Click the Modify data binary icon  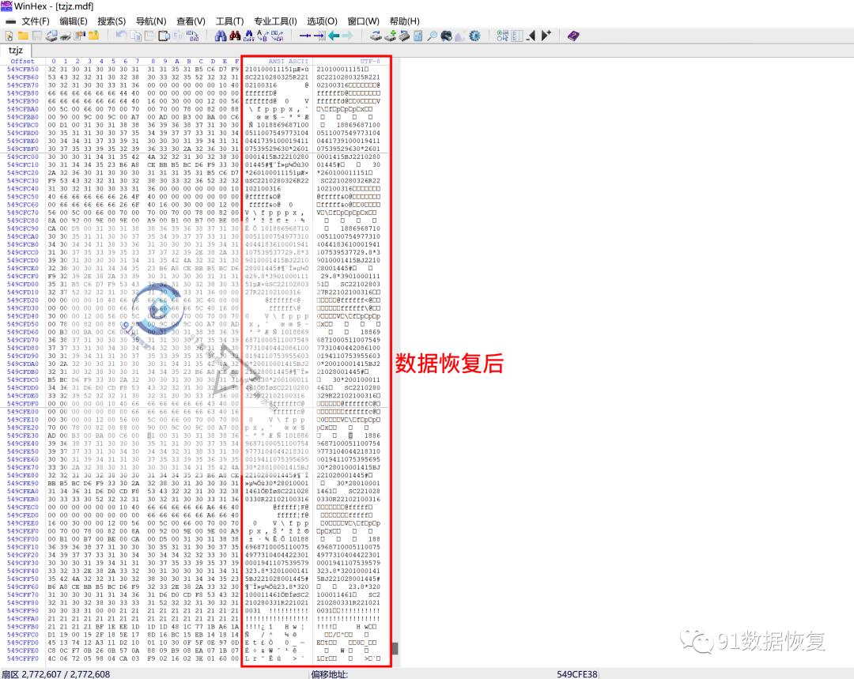coord(193,36)
